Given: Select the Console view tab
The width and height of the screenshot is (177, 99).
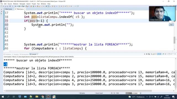Looking at the screenshot, I should pyautogui.click(x=34, y=54).
